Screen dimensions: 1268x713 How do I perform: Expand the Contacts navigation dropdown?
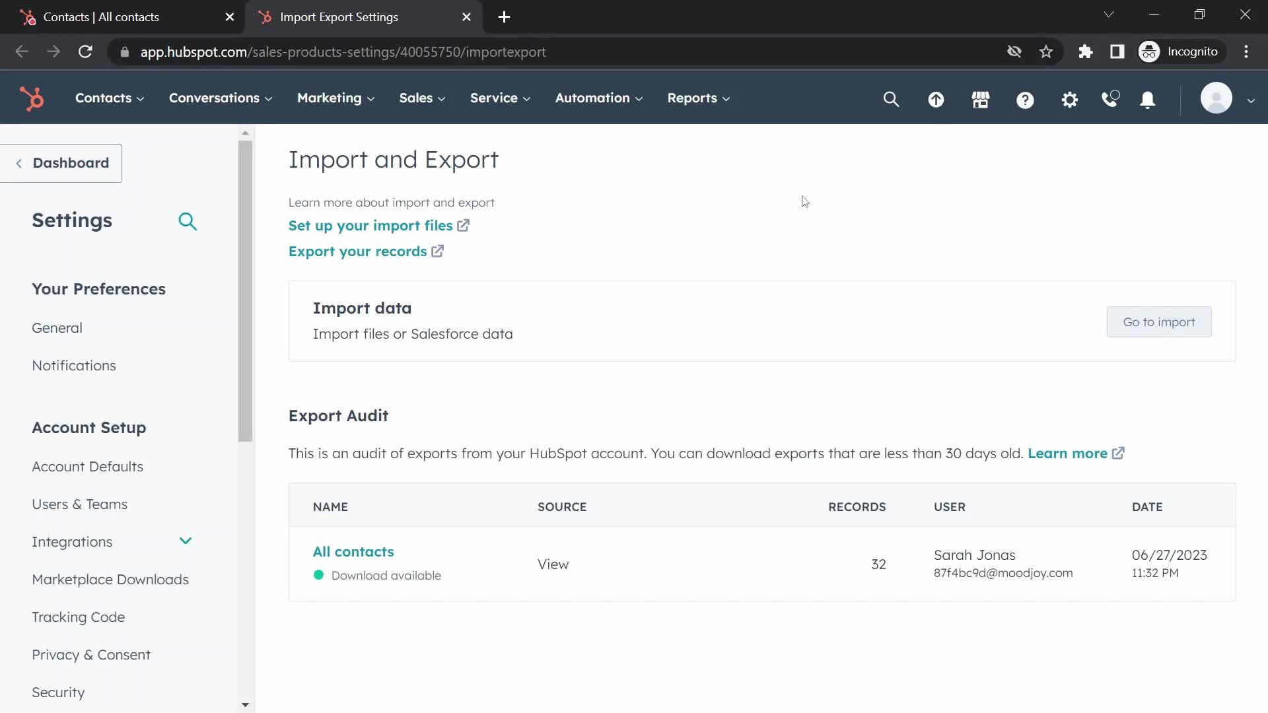[103, 98]
